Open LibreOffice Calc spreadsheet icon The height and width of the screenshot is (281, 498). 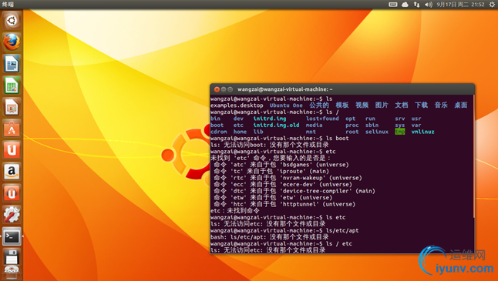(12, 85)
